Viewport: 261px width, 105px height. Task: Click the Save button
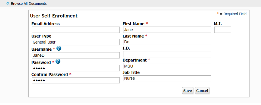(187, 91)
